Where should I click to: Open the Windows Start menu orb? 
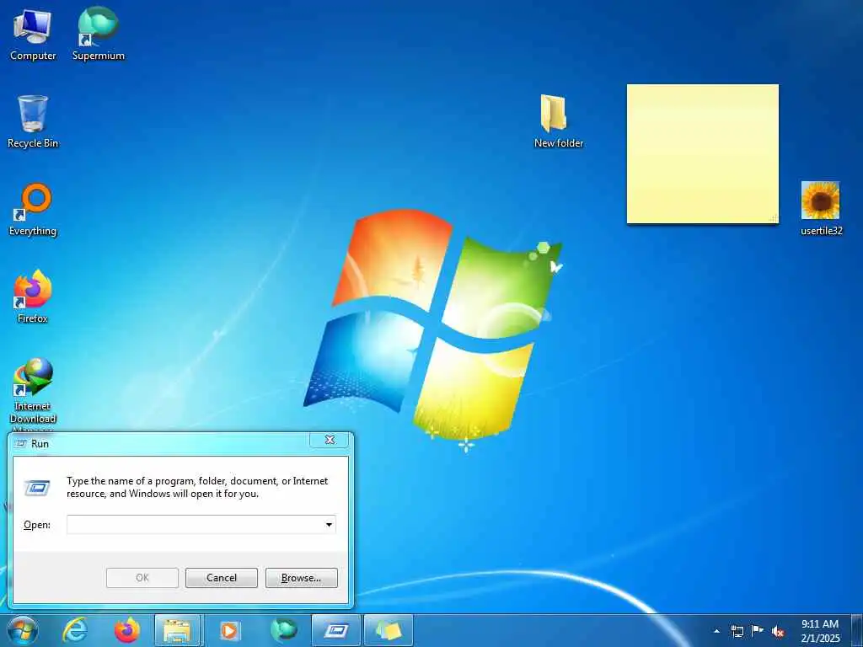pos(23,630)
